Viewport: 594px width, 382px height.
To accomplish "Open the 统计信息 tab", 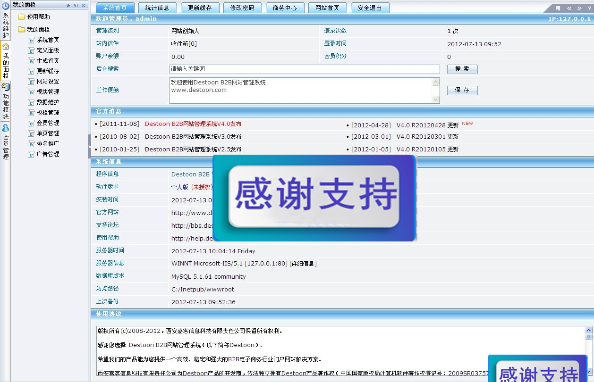I will pyautogui.click(x=157, y=8).
